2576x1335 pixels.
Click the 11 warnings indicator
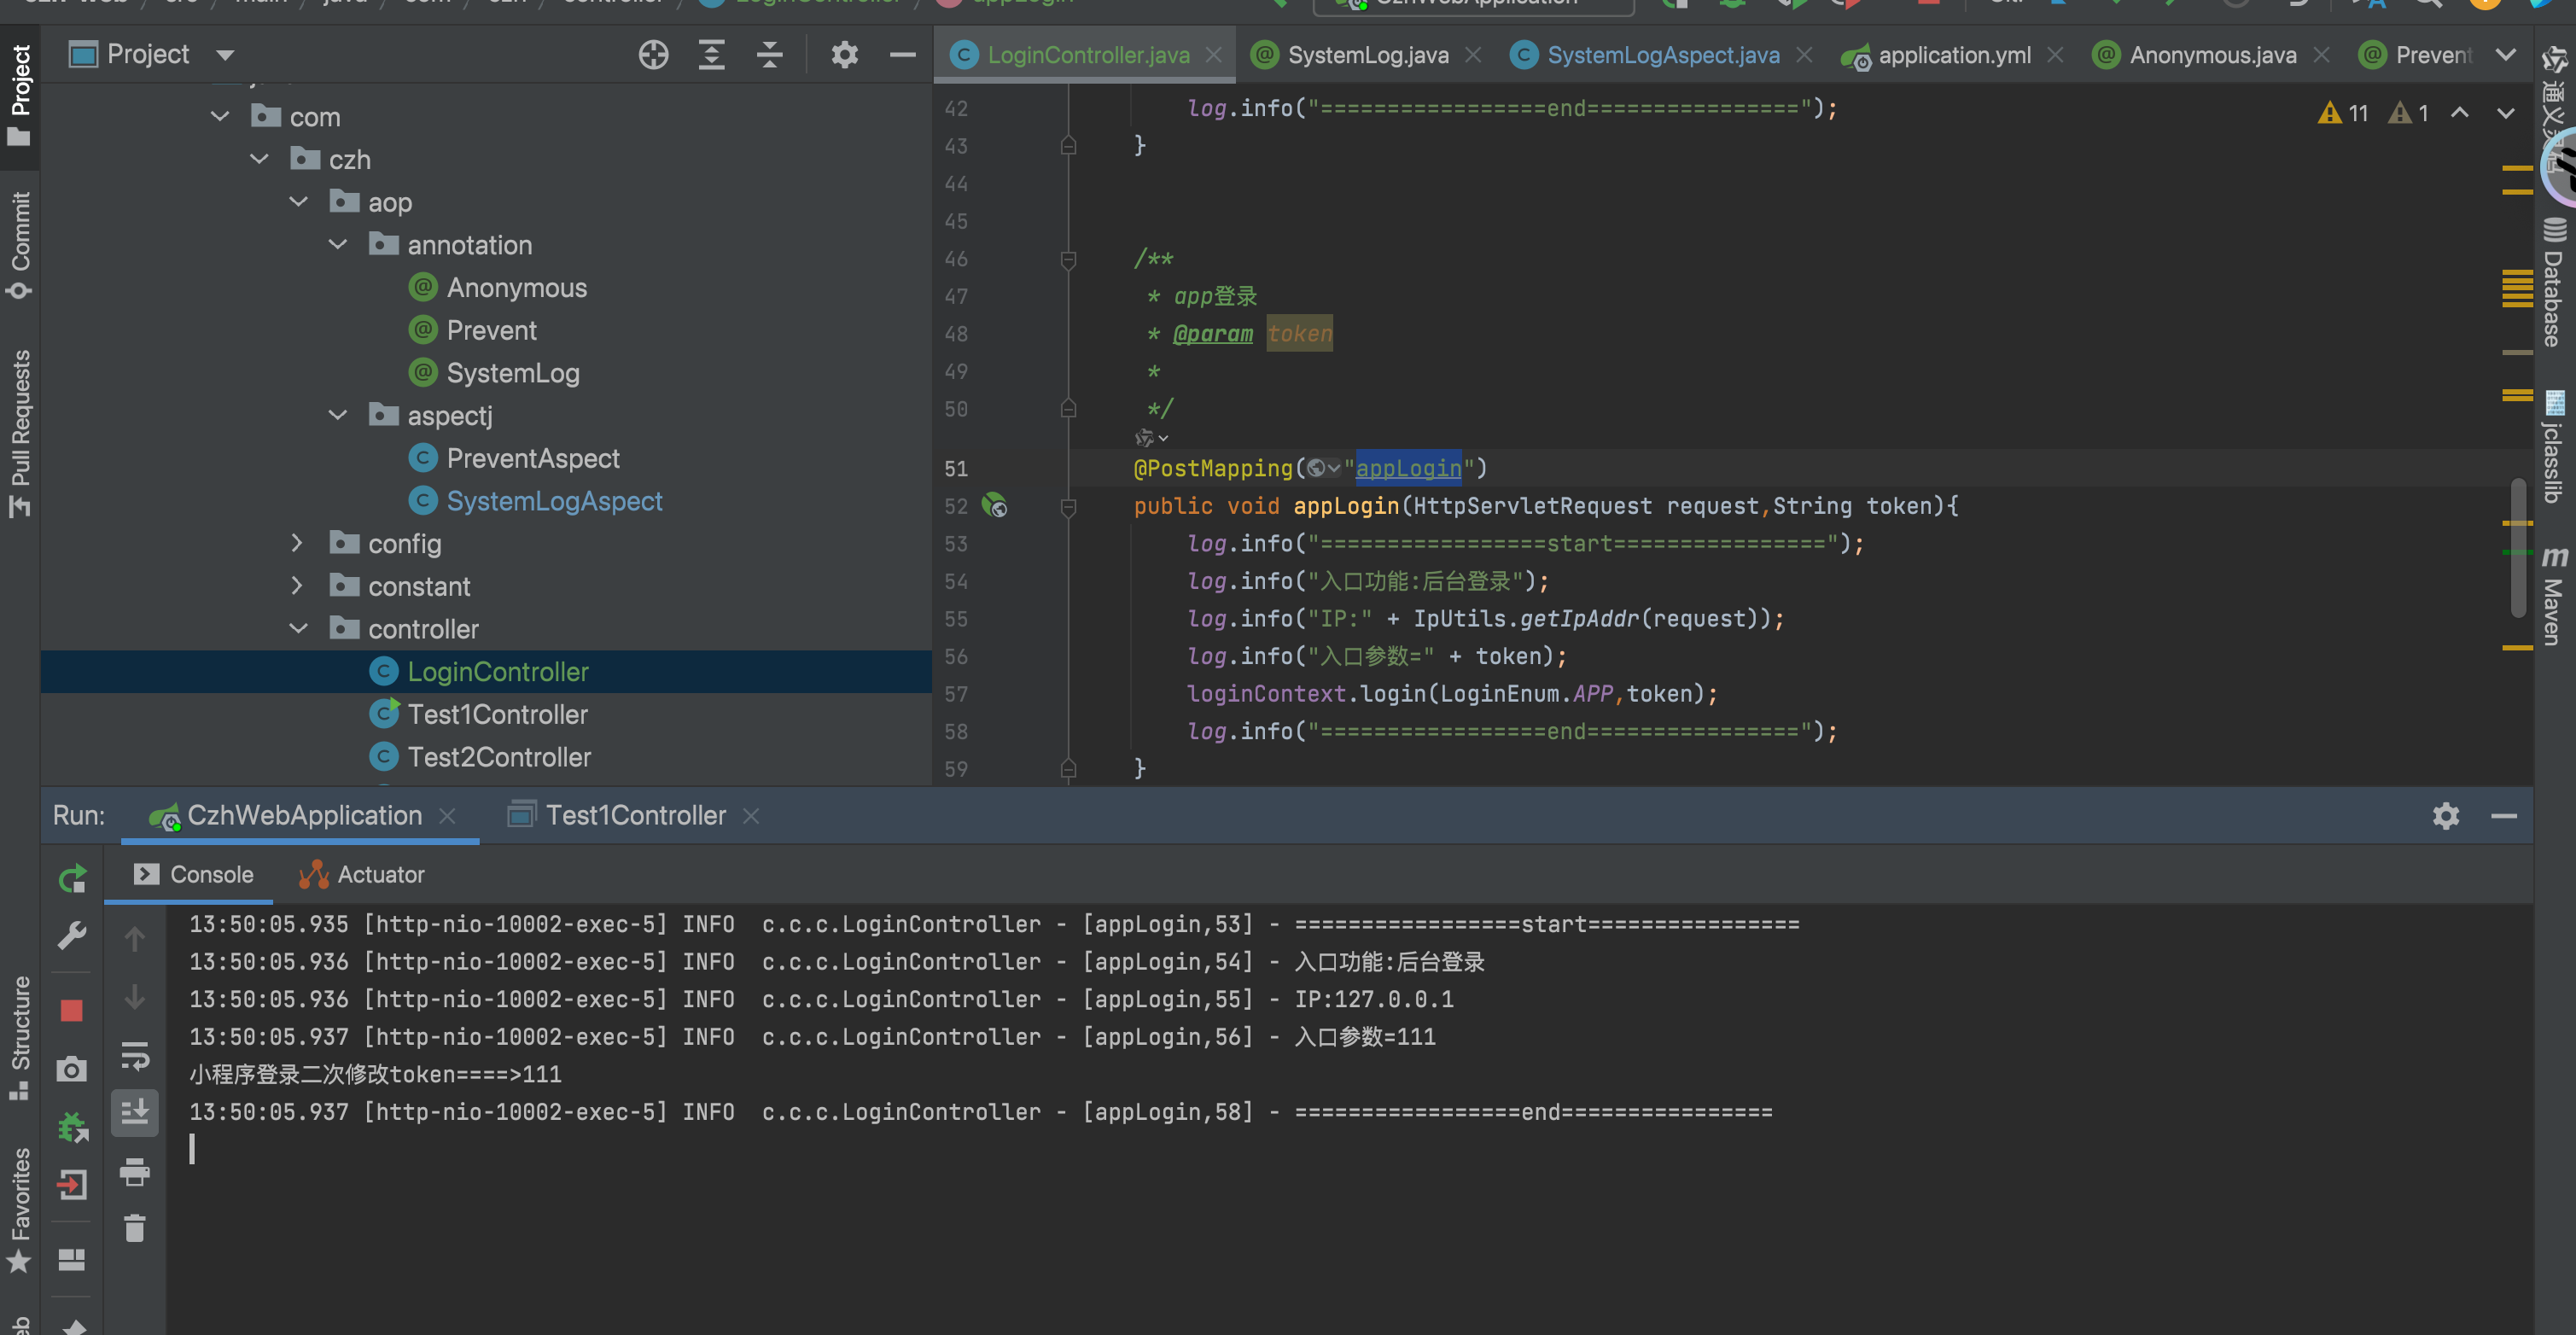click(x=2344, y=113)
